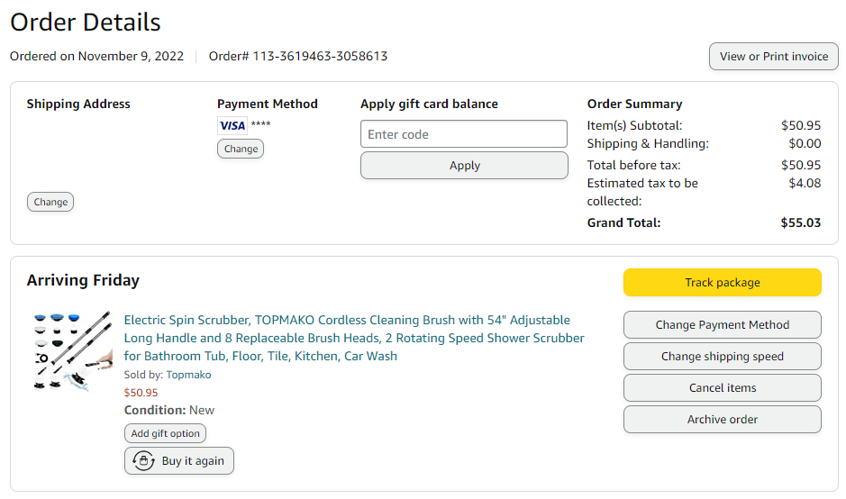This screenshot has height=499, width=846.
Task: Click View or Print invoice button
Action: pyautogui.click(x=774, y=56)
